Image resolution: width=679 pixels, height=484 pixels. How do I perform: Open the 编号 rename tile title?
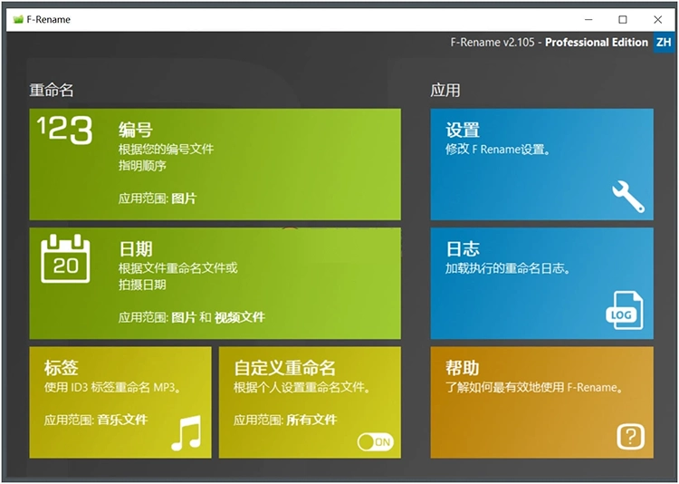point(136,131)
